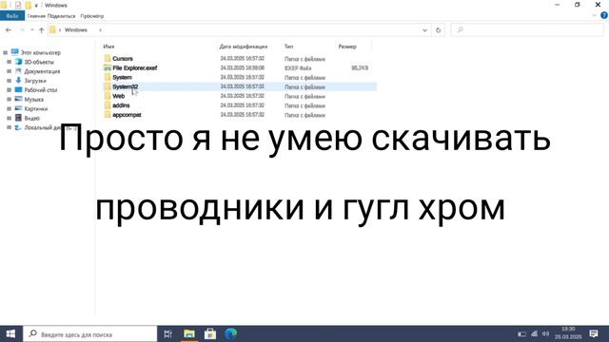Open the notification center icon
This screenshot has width=609, height=342.
coord(594,333)
